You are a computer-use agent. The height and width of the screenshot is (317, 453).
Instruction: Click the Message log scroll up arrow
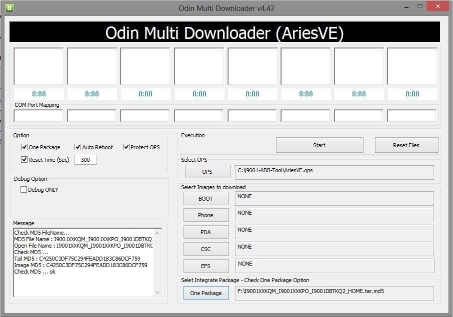(157, 233)
